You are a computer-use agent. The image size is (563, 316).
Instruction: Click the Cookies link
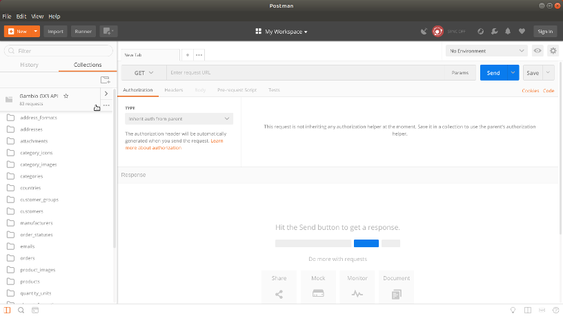tap(530, 91)
